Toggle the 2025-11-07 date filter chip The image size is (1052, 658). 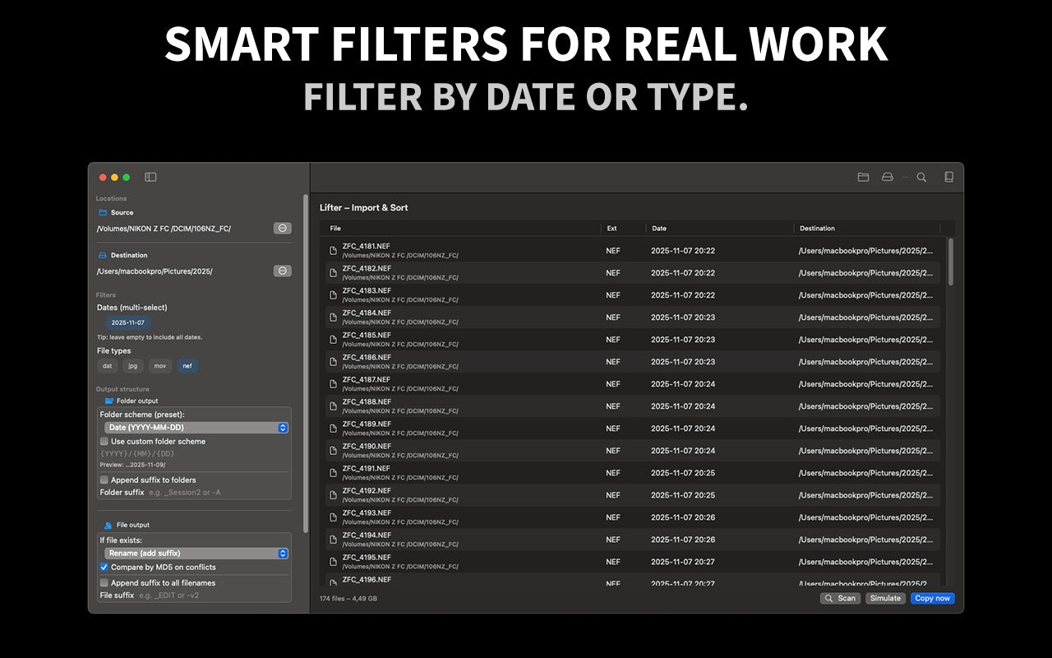click(127, 322)
